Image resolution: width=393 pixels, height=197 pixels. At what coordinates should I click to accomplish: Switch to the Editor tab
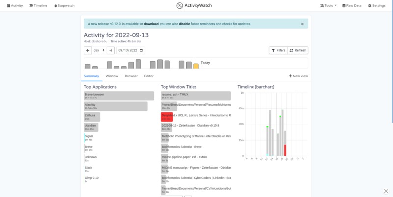point(149,76)
